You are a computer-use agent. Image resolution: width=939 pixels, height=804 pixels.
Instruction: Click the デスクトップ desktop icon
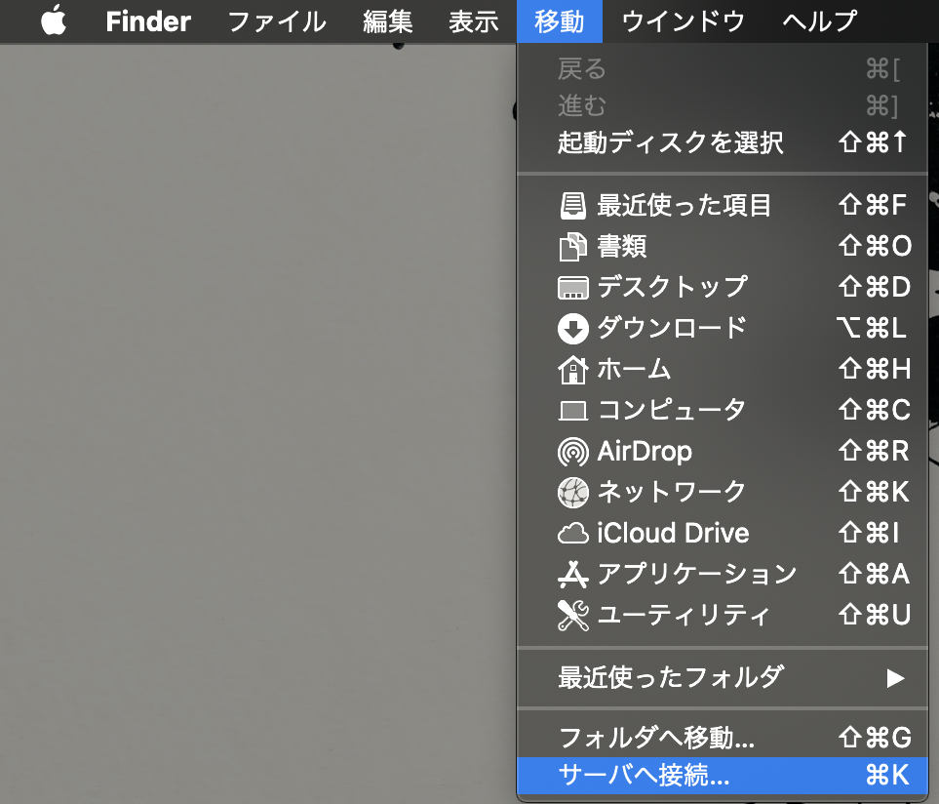(573, 288)
